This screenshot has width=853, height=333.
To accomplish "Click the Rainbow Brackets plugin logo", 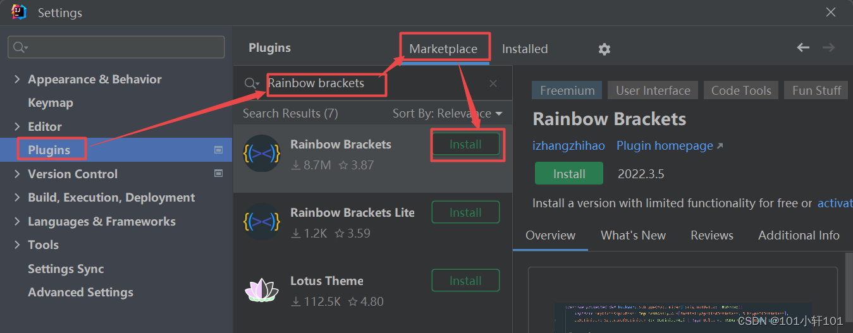I will coord(262,154).
